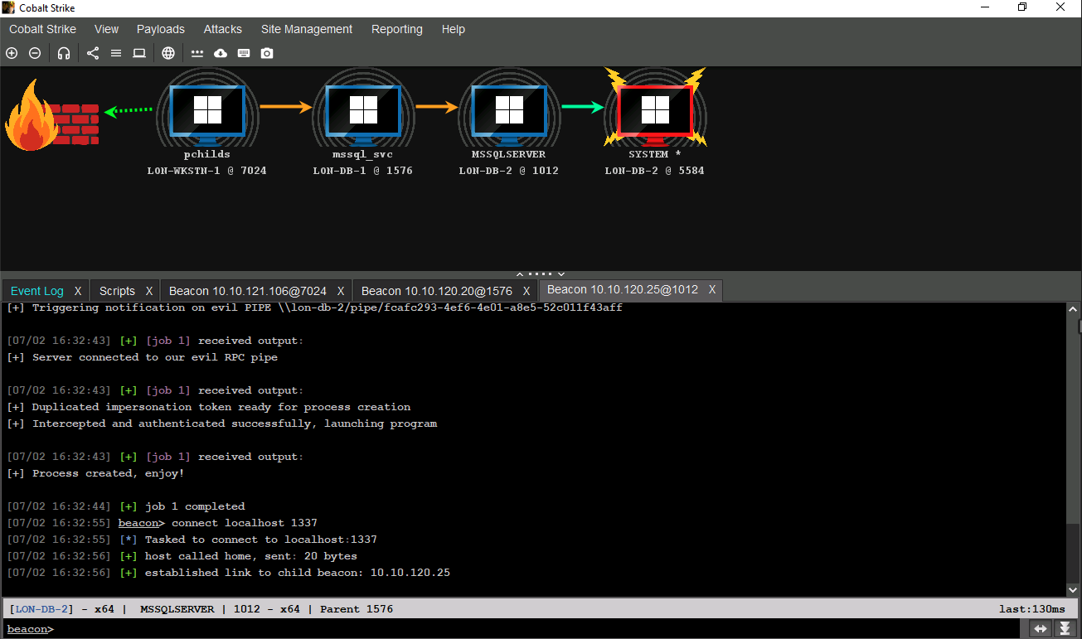Click 'job 1 completed' log line

125,506
